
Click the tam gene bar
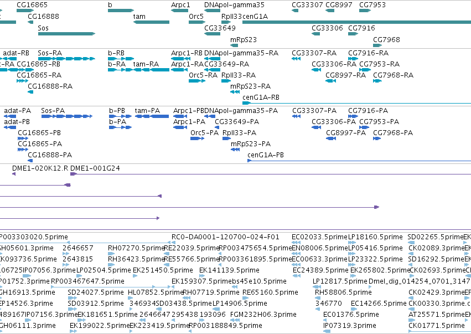point(151,22)
